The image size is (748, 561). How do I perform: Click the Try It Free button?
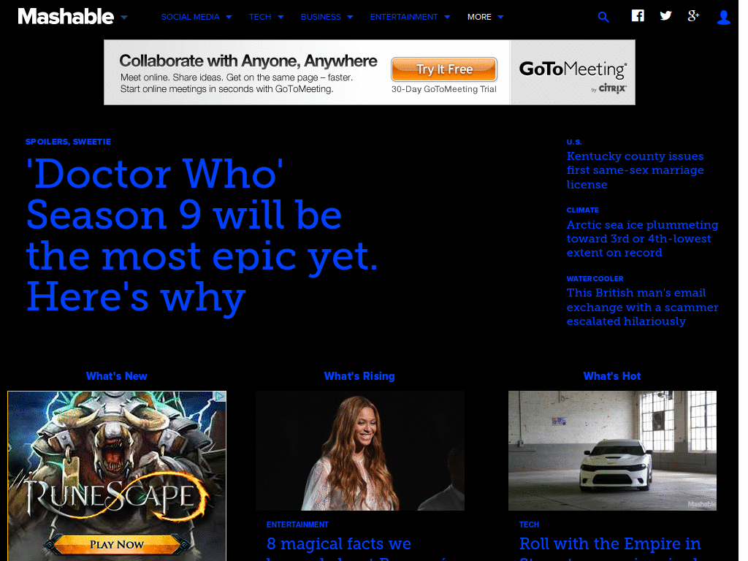pyautogui.click(x=444, y=69)
